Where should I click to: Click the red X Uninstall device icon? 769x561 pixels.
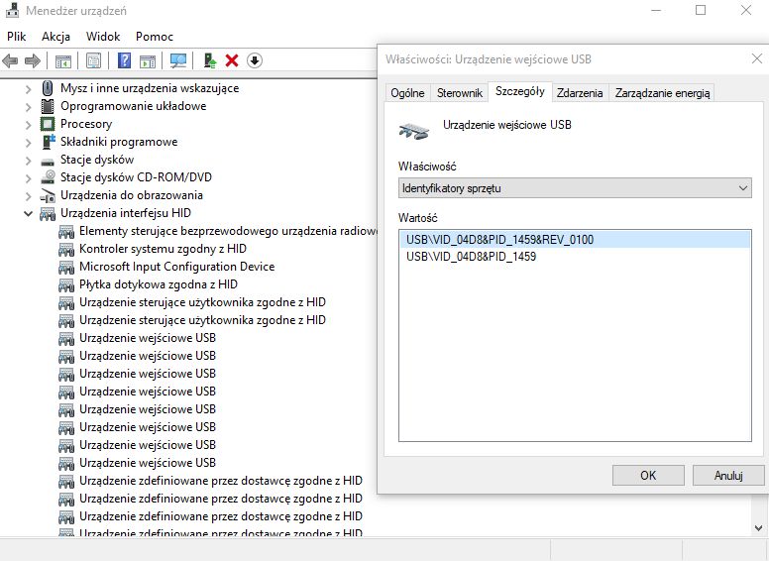[232, 60]
